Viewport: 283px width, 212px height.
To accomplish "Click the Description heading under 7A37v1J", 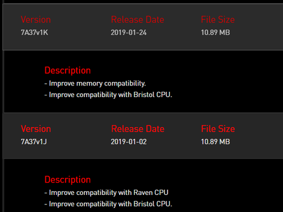I will [x=68, y=180].
